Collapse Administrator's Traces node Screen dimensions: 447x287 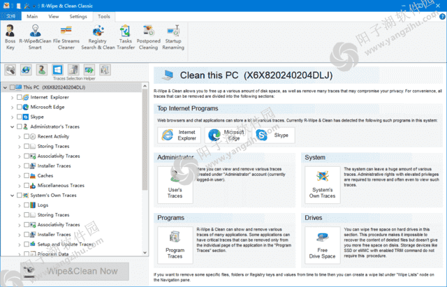click(13, 127)
